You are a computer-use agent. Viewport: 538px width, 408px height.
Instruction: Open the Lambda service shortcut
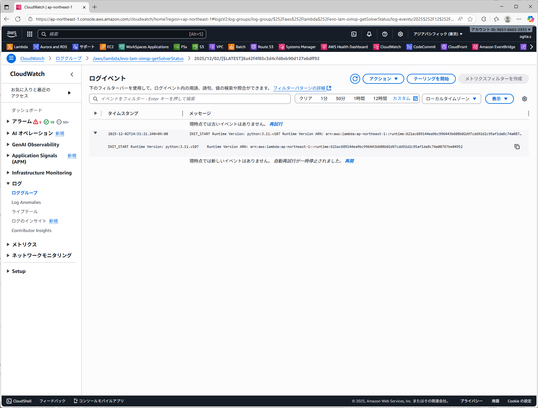click(x=18, y=47)
